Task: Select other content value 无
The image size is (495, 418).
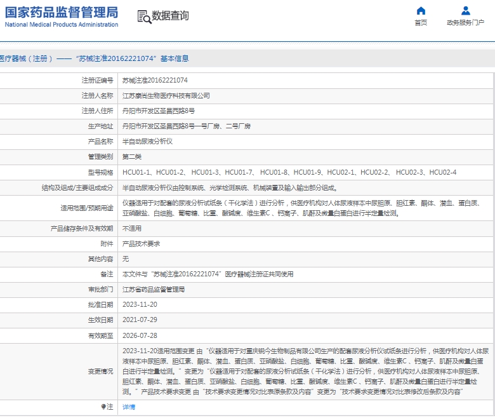Action: (126, 259)
